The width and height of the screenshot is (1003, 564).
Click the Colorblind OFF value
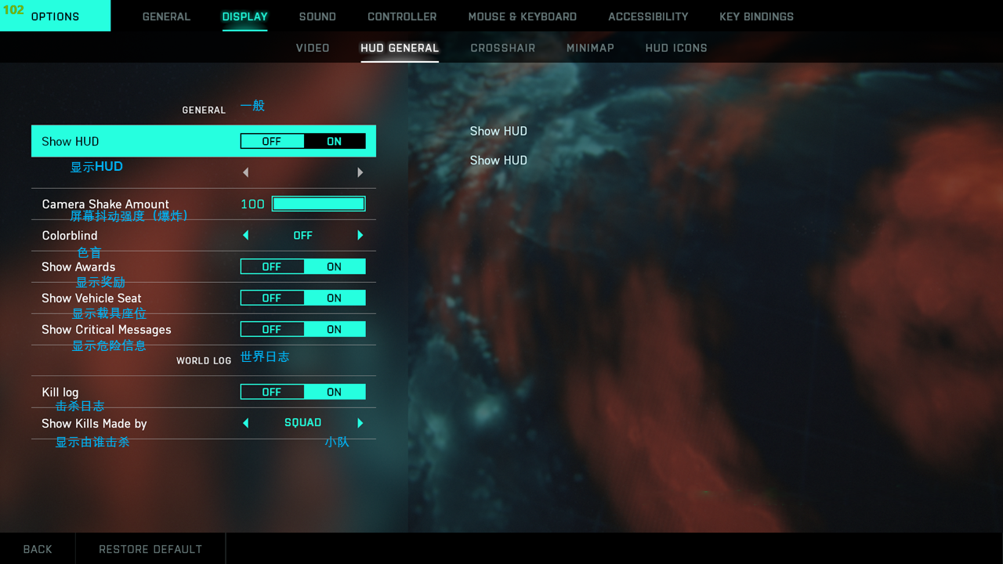pos(302,235)
